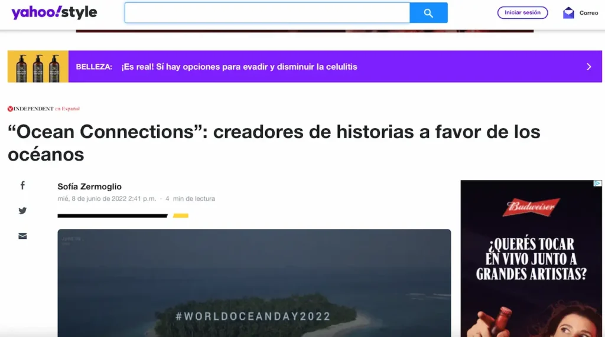Click the AdChoices icon on Budweiser ad
This screenshot has width=605, height=337.
(597, 184)
